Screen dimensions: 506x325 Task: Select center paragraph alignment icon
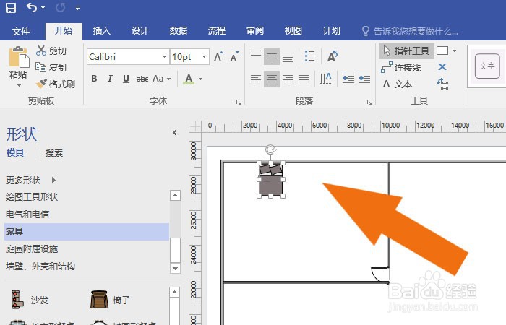(272, 79)
